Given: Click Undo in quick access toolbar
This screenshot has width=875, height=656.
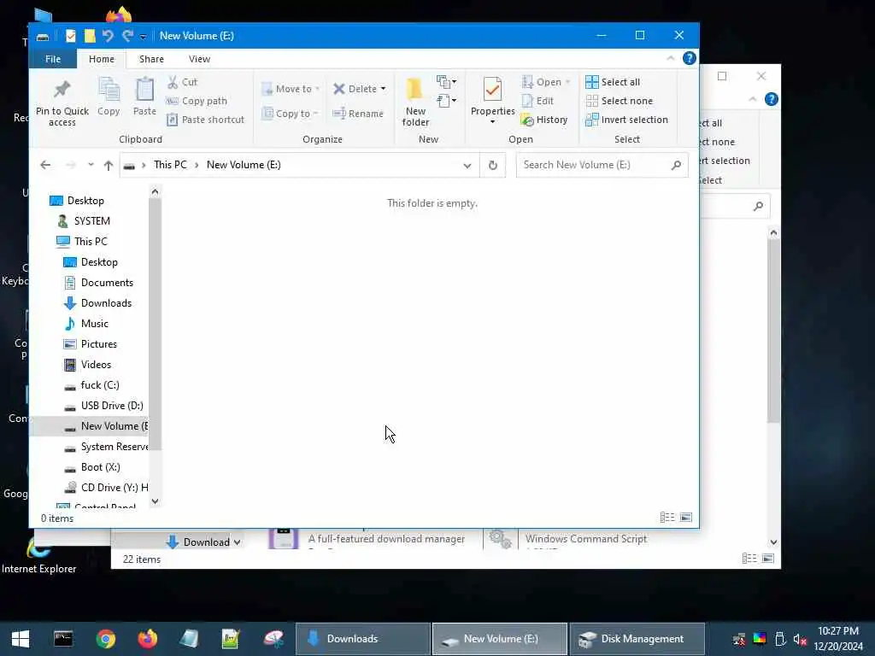Looking at the screenshot, I should tap(109, 36).
